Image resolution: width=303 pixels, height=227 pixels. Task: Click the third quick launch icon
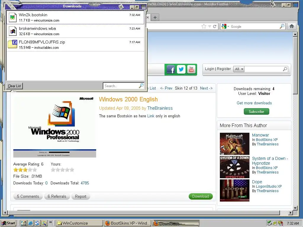(37, 223)
